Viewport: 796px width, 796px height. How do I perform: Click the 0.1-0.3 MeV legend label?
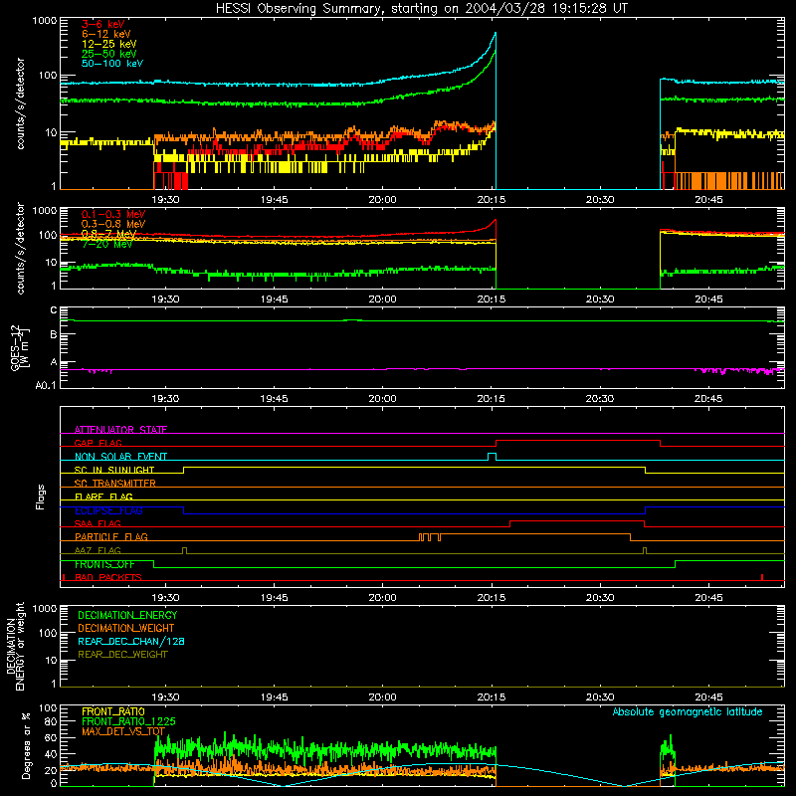pos(113,214)
